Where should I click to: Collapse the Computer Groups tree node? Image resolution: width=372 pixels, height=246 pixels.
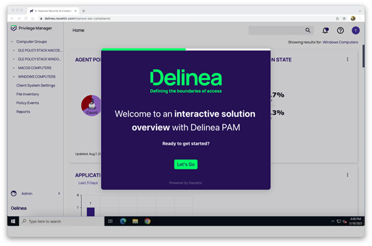(12, 41)
